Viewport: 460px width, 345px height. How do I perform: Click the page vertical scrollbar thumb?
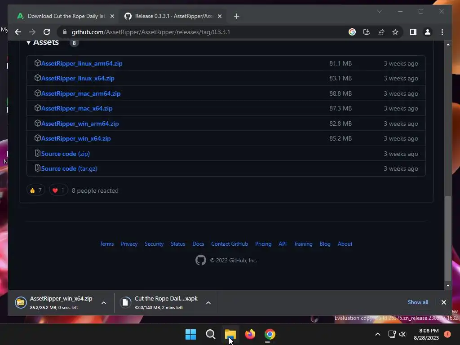coord(448,238)
